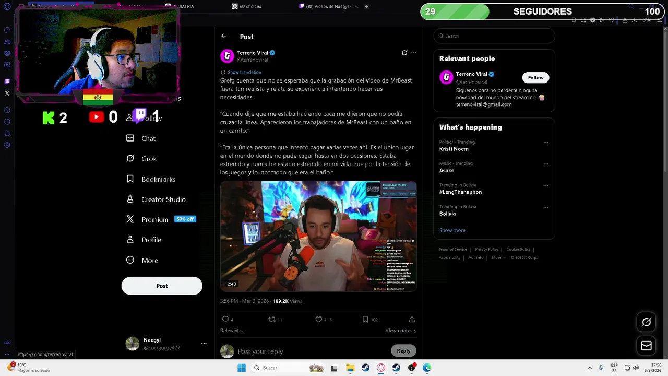Expand the footer More menu
Viewport: 668px width, 376px height.
coord(498,257)
